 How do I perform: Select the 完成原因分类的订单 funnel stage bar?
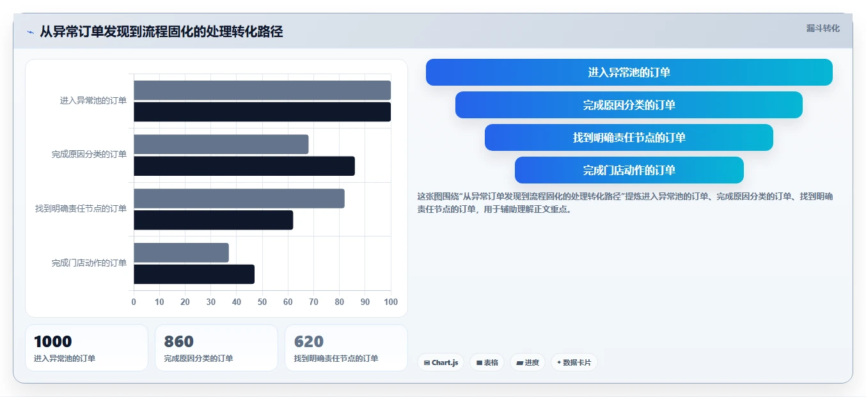pyautogui.click(x=629, y=105)
